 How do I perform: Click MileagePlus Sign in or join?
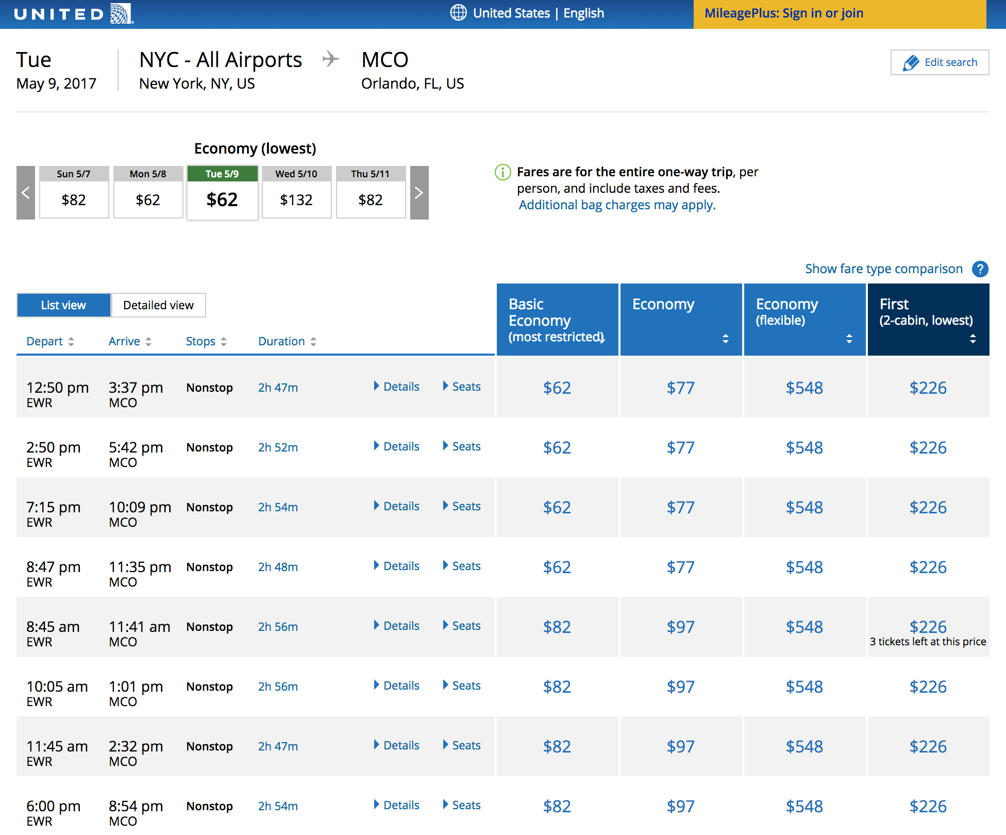tap(783, 13)
